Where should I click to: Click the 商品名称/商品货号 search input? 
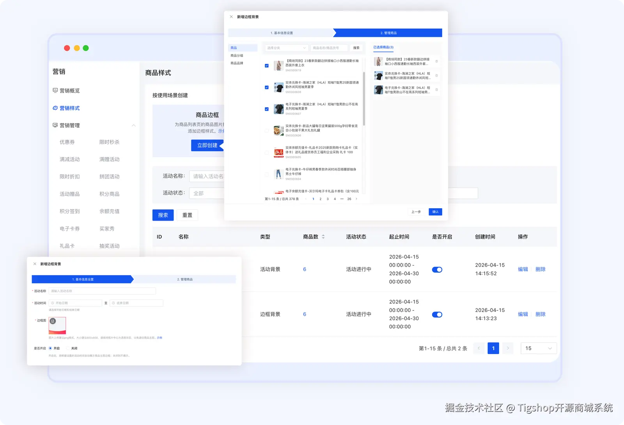click(x=329, y=48)
